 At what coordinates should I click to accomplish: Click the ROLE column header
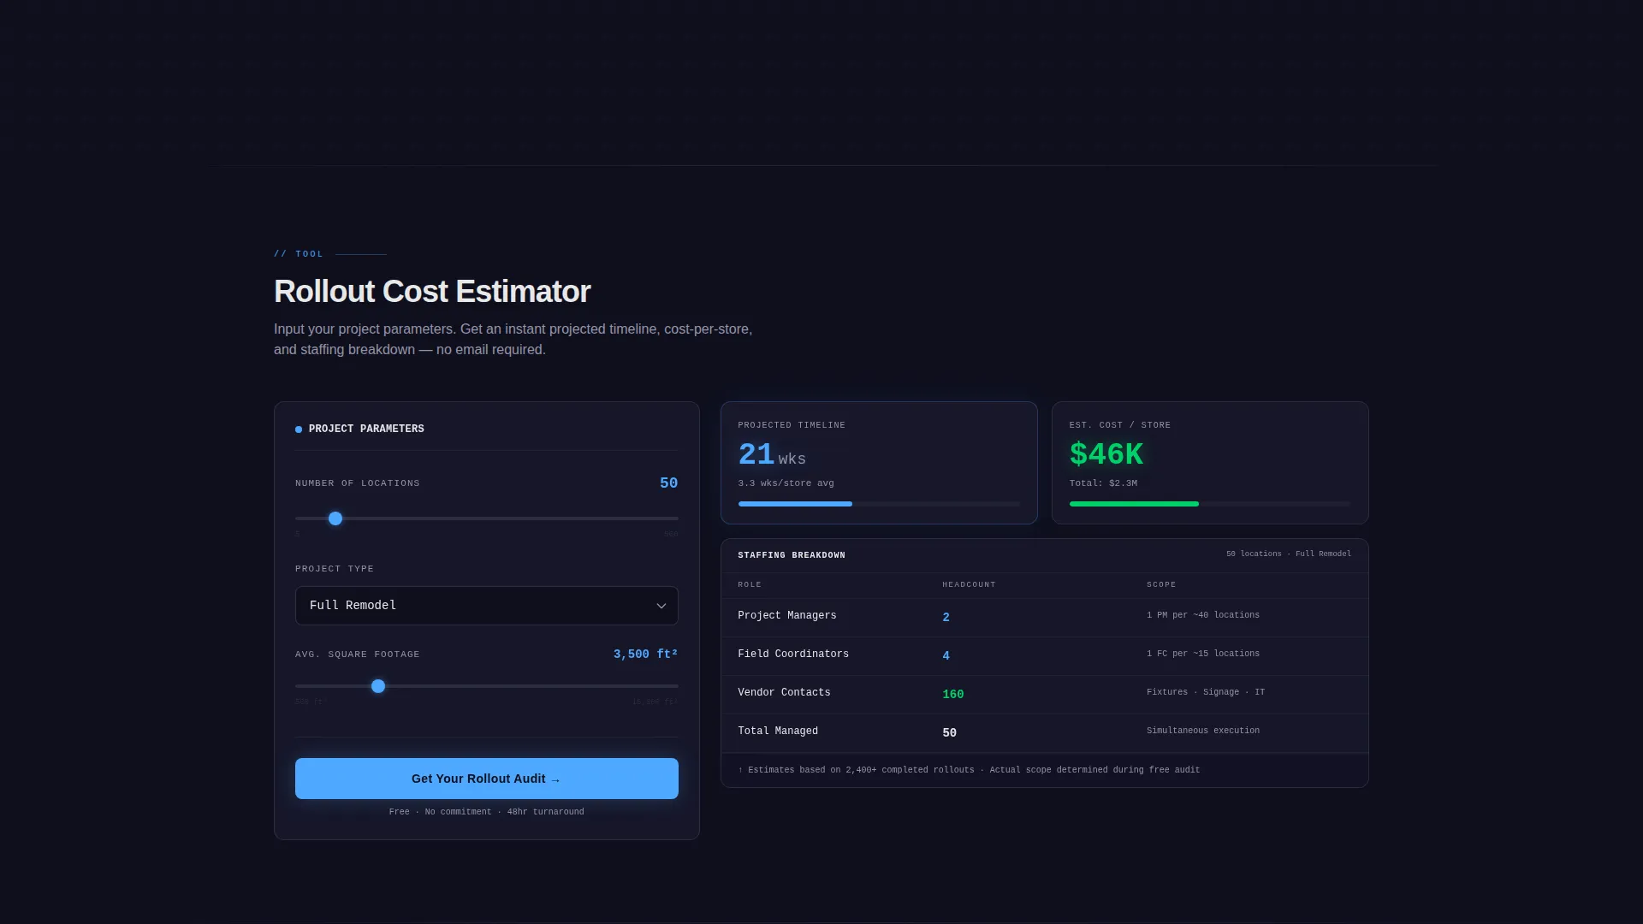pos(750,585)
